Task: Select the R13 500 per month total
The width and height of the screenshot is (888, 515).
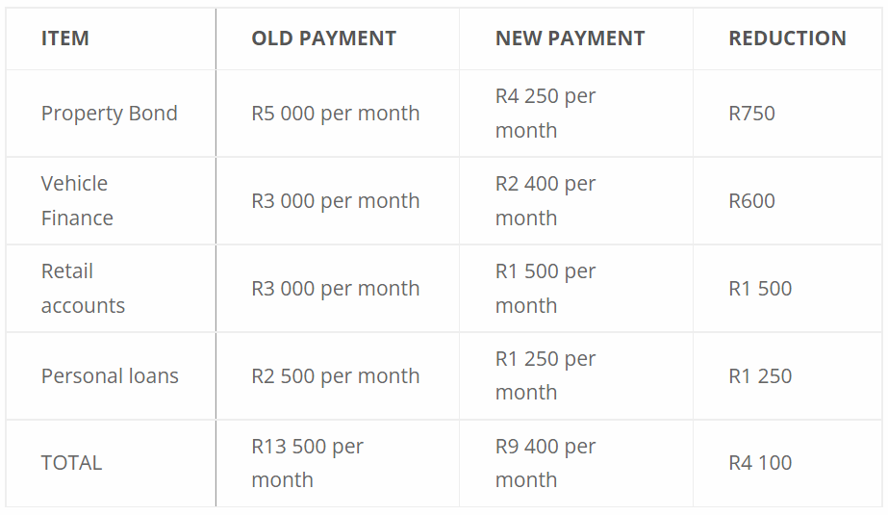Action: click(307, 463)
